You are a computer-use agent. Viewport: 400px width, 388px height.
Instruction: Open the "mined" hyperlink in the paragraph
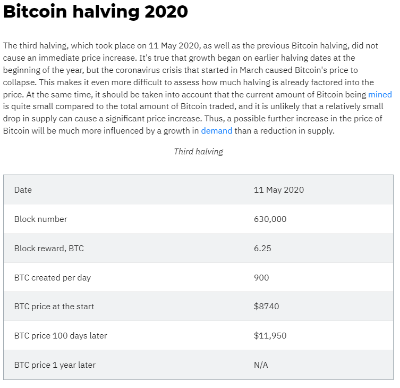pyautogui.click(x=380, y=94)
